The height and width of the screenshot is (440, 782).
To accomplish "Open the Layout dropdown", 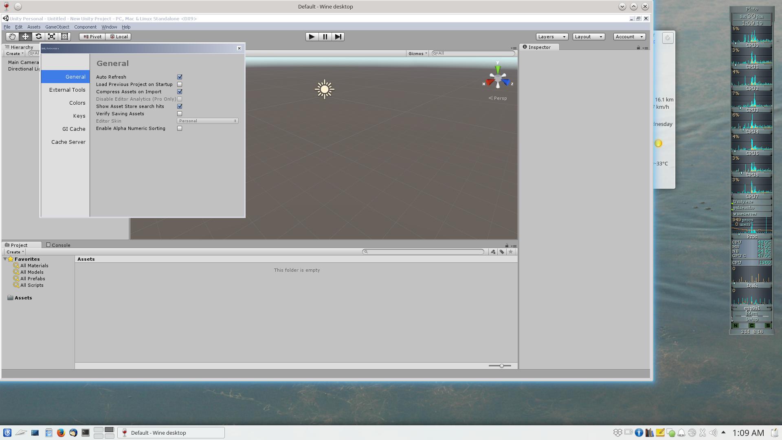I will click(x=589, y=37).
